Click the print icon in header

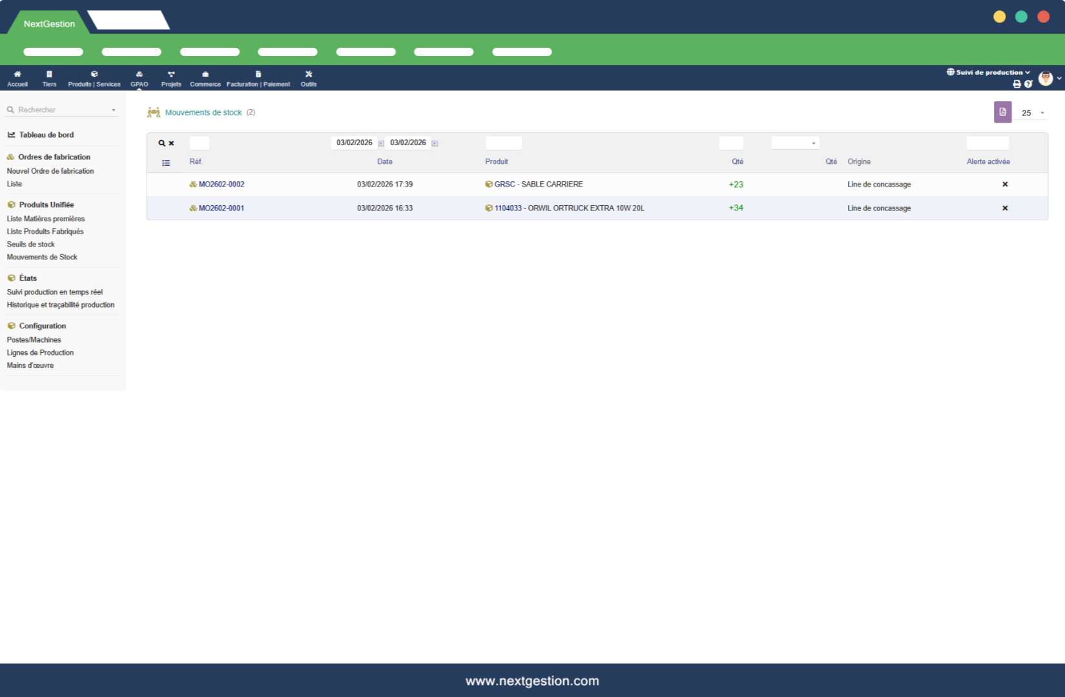coord(1017,84)
